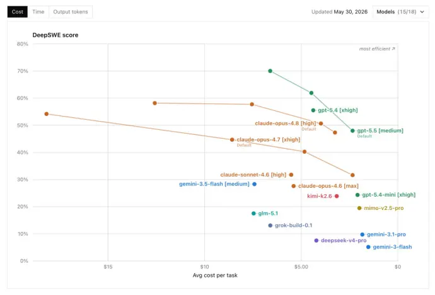This screenshot has height=295, width=435.
Task: Click the gpt-5.4 [xhigh] green dot
Action: point(313,110)
